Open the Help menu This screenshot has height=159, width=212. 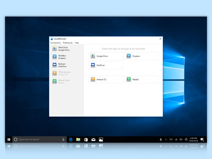point(77,43)
